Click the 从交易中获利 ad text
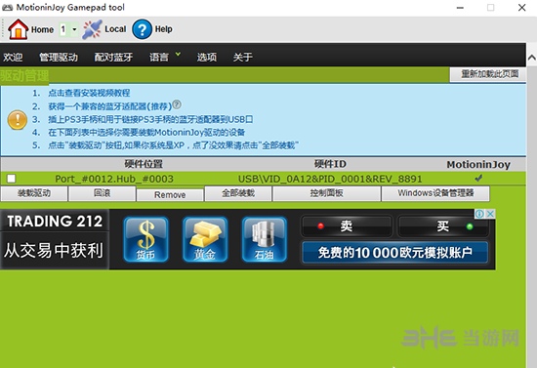 pyautogui.click(x=54, y=251)
